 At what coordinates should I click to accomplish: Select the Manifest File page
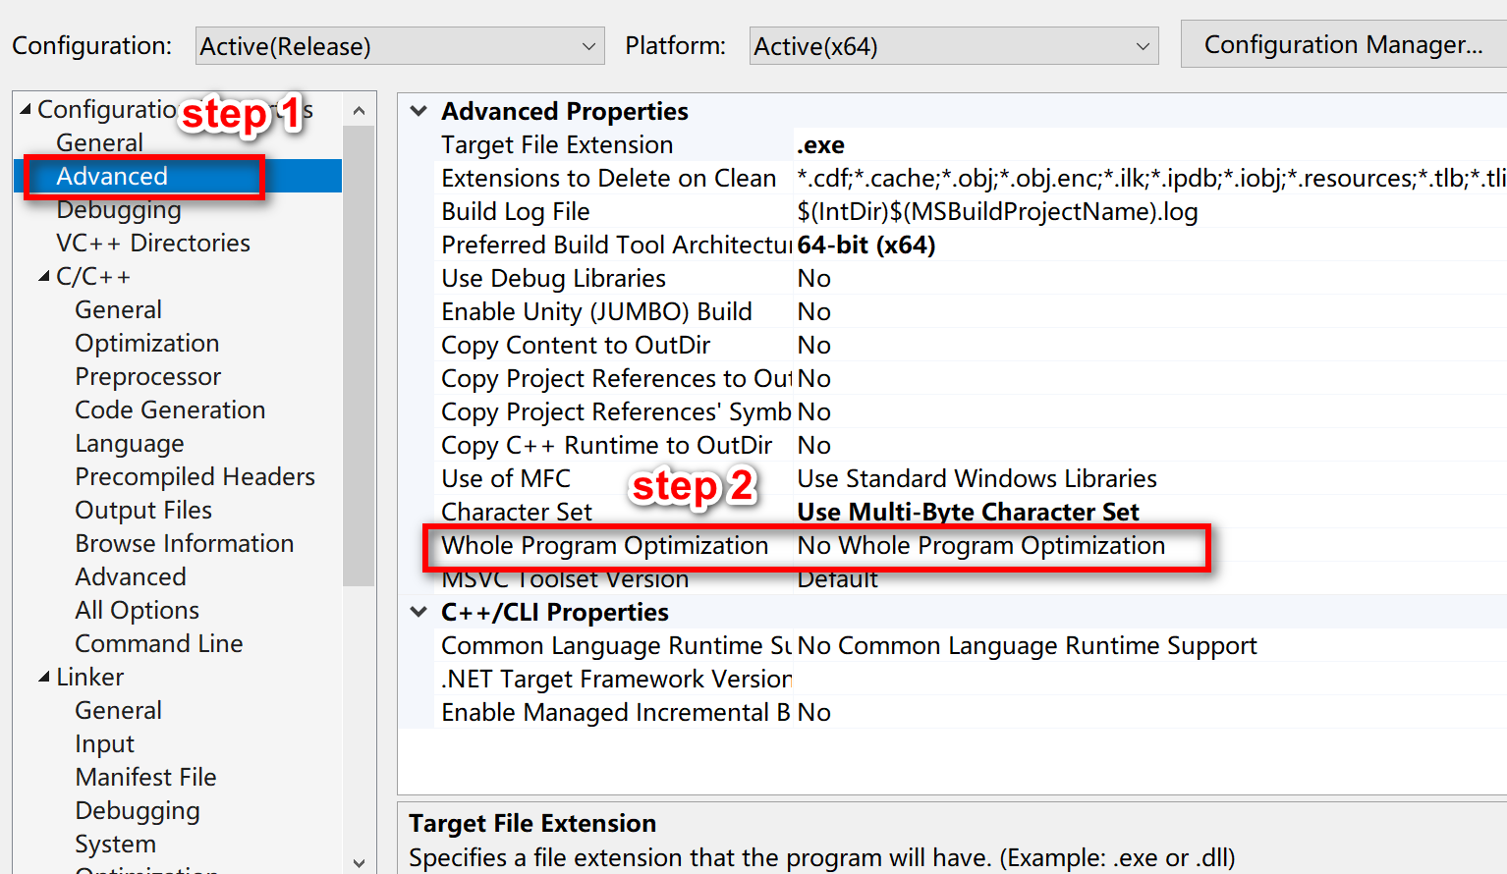point(145,777)
